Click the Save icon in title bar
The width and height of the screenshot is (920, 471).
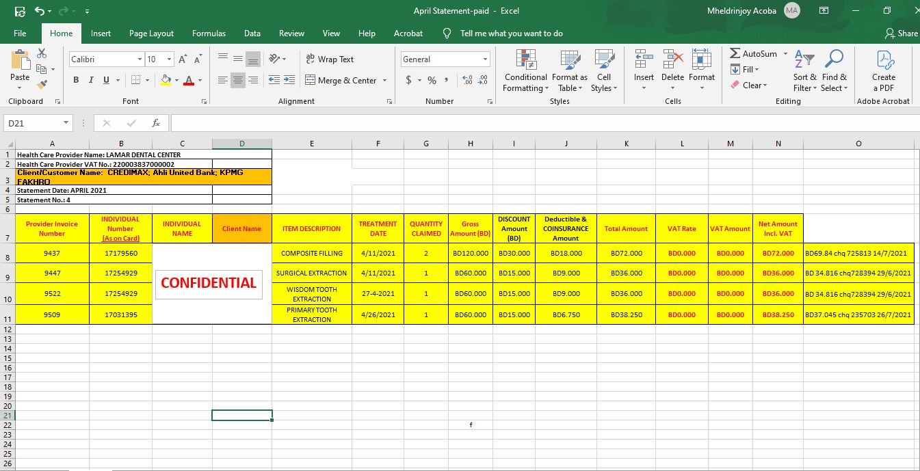[20, 11]
